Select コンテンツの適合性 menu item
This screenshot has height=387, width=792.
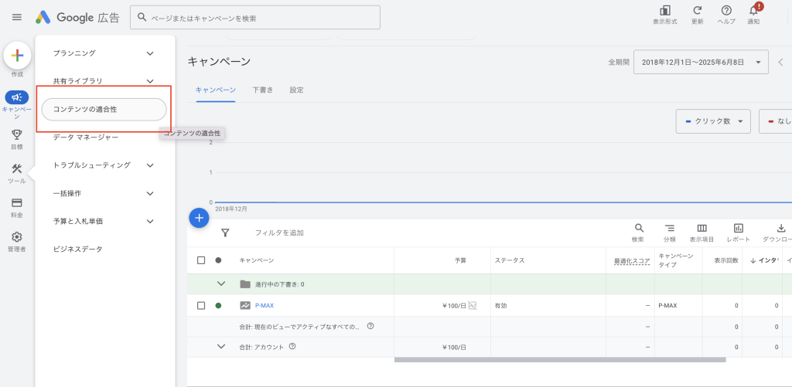point(104,109)
